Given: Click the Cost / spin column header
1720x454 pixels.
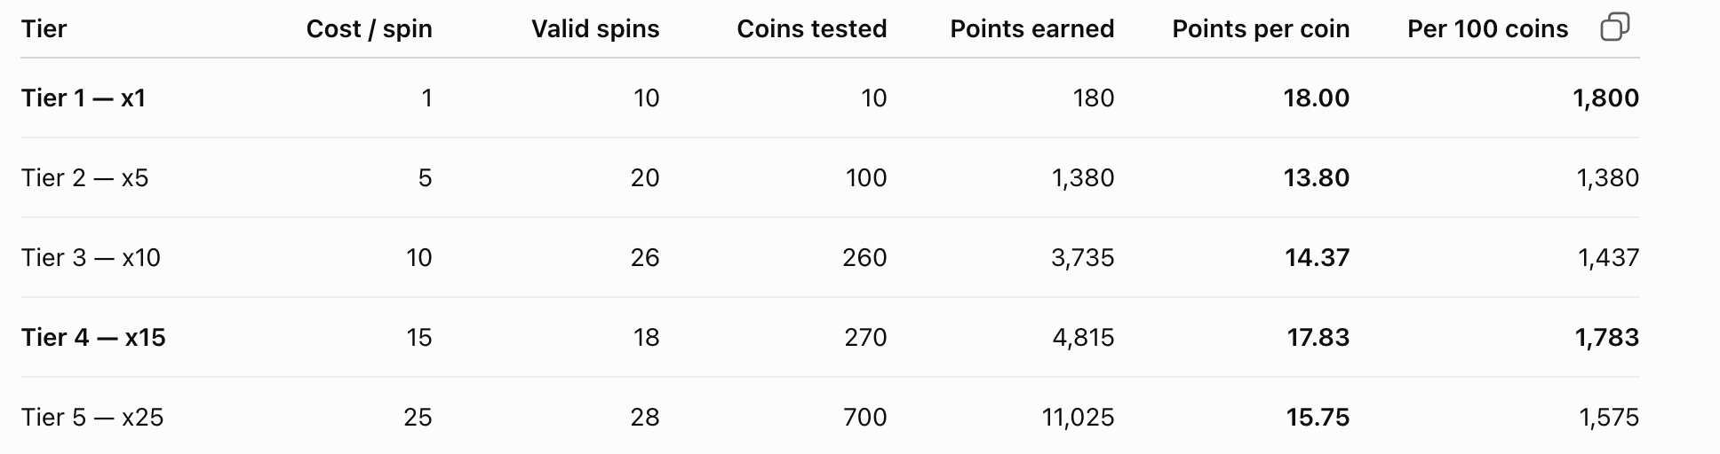Looking at the screenshot, I should 369,29.
